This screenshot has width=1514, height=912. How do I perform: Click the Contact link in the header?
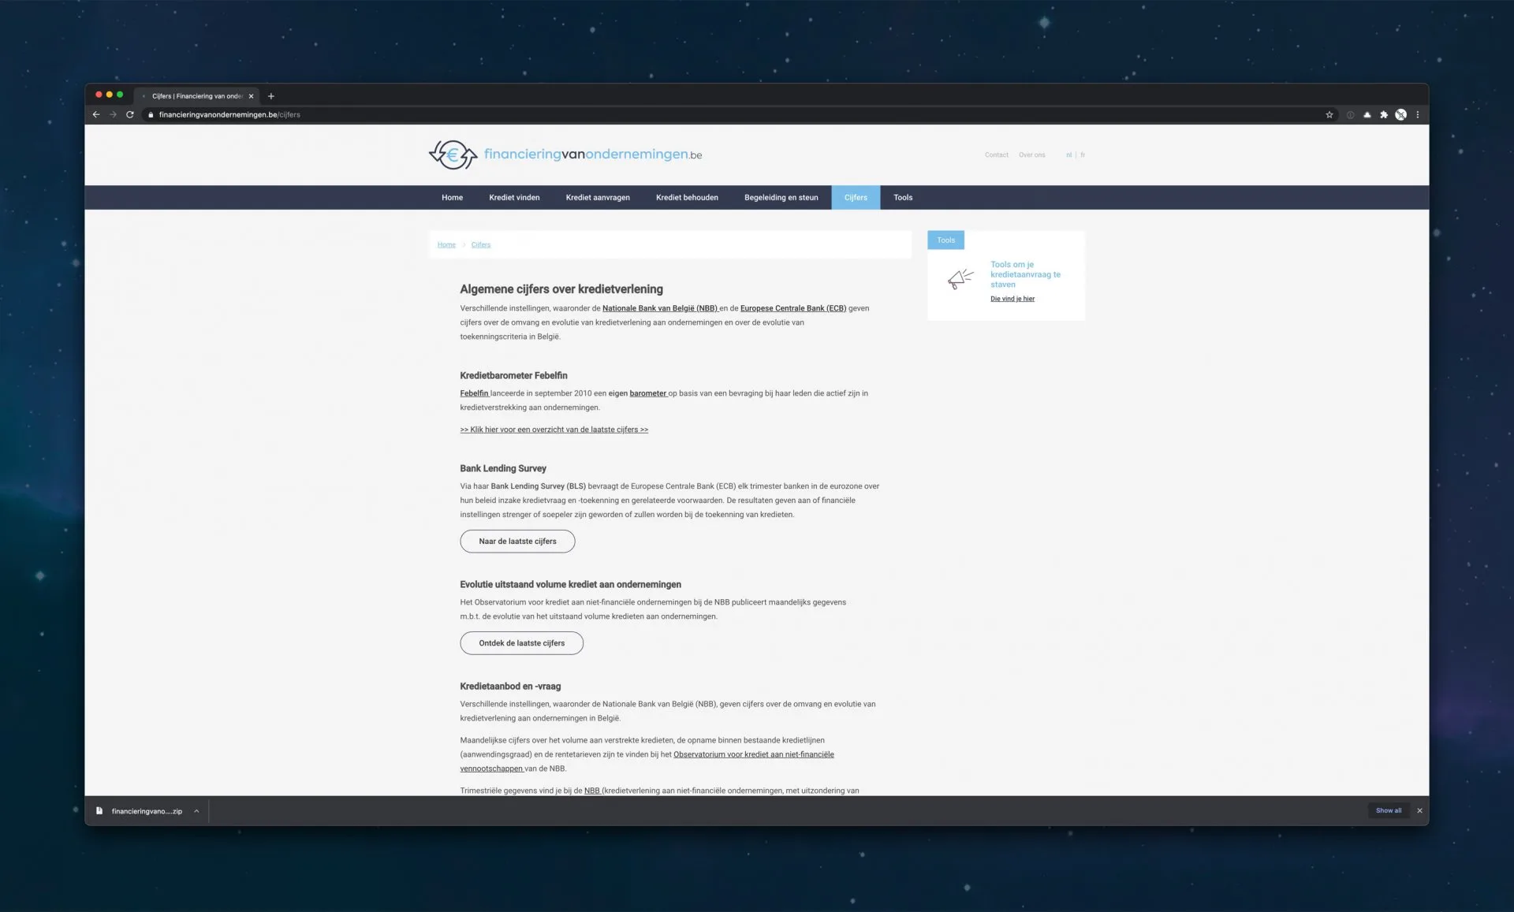pyautogui.click(x=997, y=155)
